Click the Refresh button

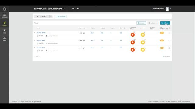[165, 23]
